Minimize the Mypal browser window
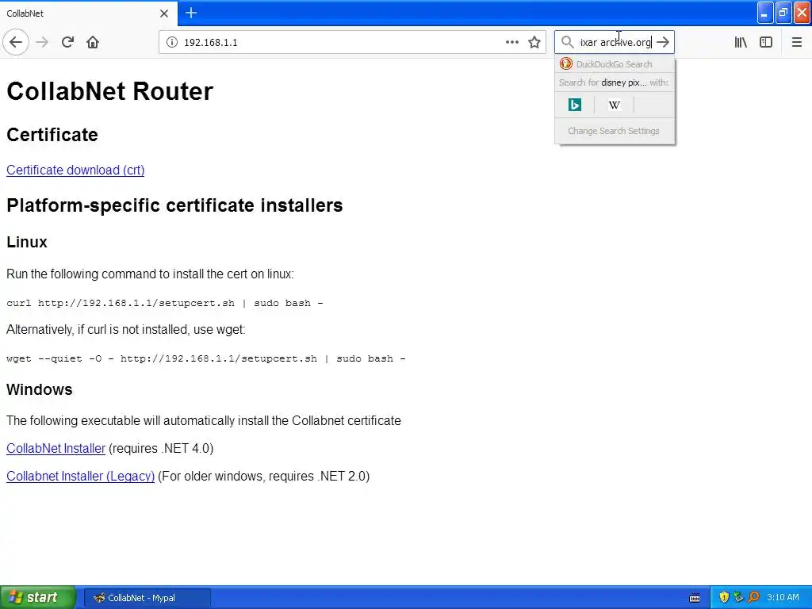The height and width of the screenshot is (609, 812). 765,13
